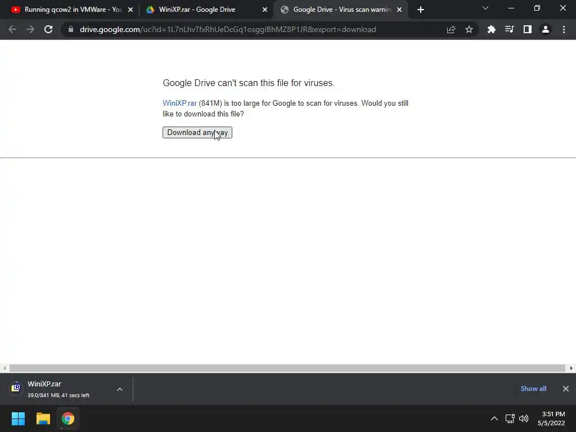This screenshot has height=432, width=576.
Task: Click the Chrome taskbar icon
Action: [x=68, y=418]
